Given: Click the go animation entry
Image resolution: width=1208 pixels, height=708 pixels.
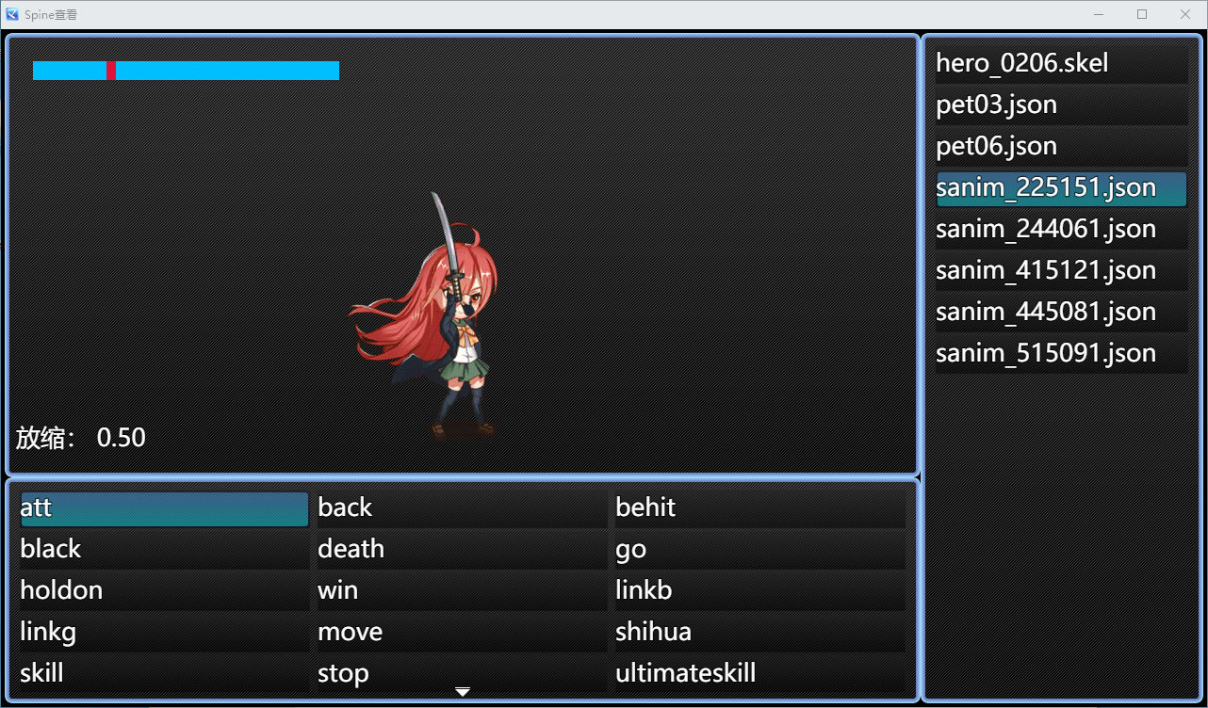Looking at the screenshot, I should tap(759, 550).
